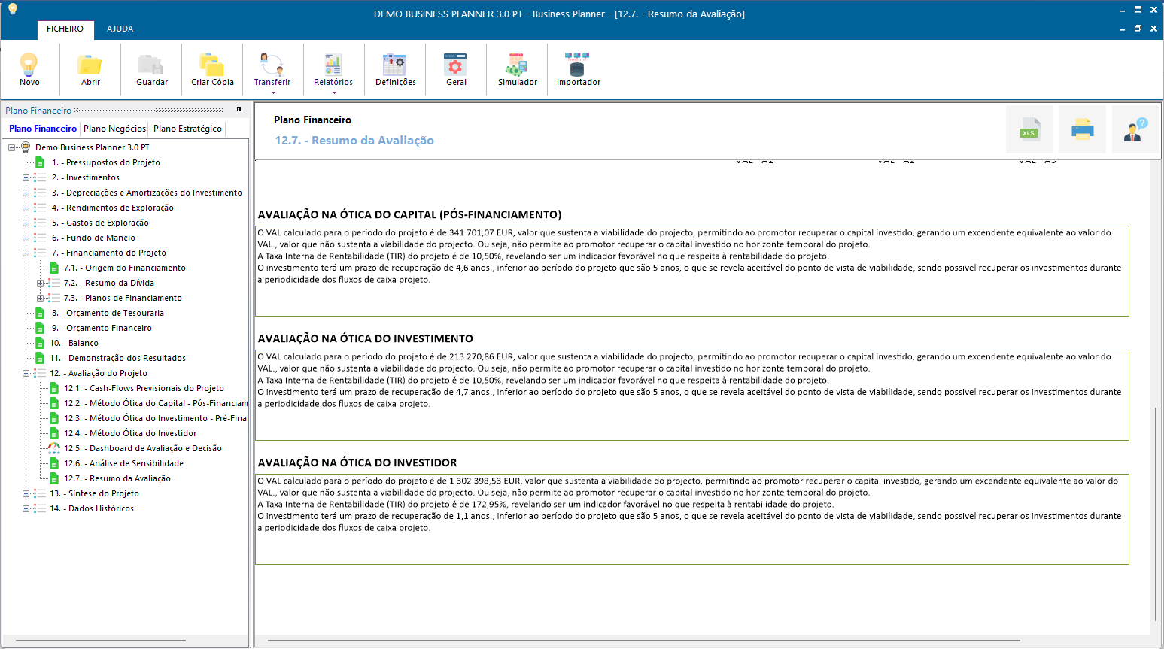Screen dimensions: 1164x649
Task: Click inside the Ótica do Capital text box
Action: coord(692,271)
